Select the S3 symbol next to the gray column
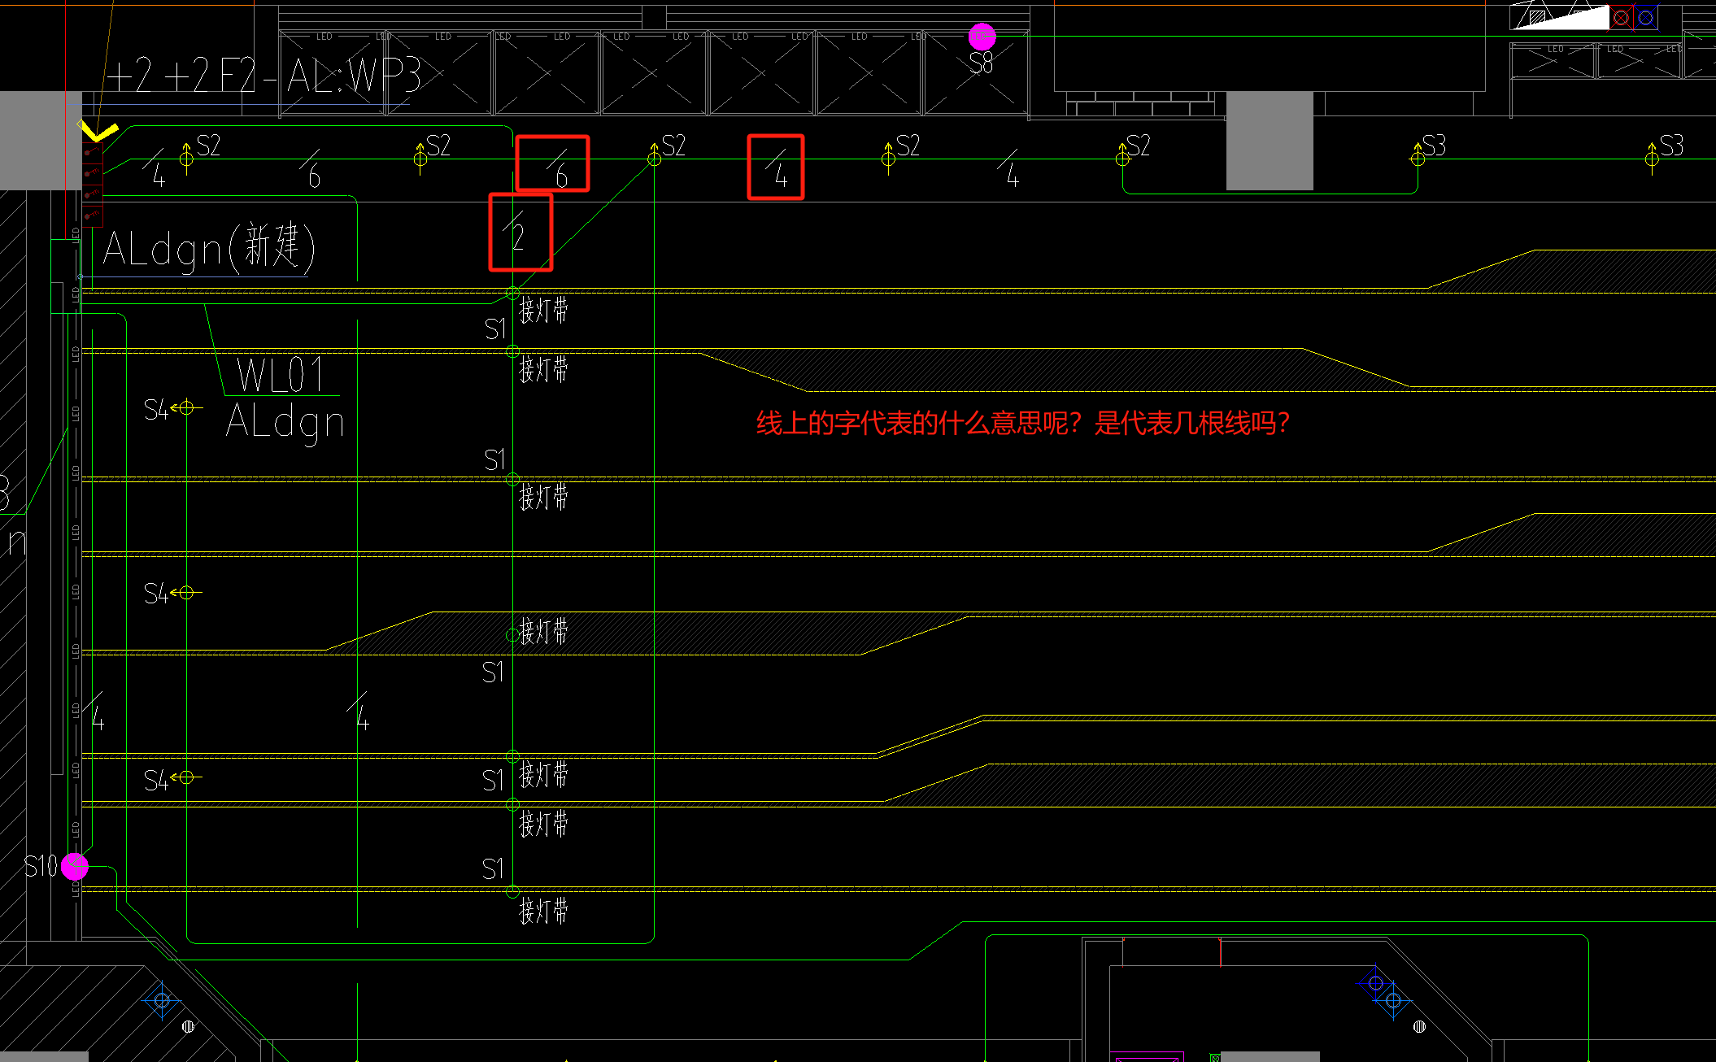This screenshot has width=1716, height=1062. 1418,158
